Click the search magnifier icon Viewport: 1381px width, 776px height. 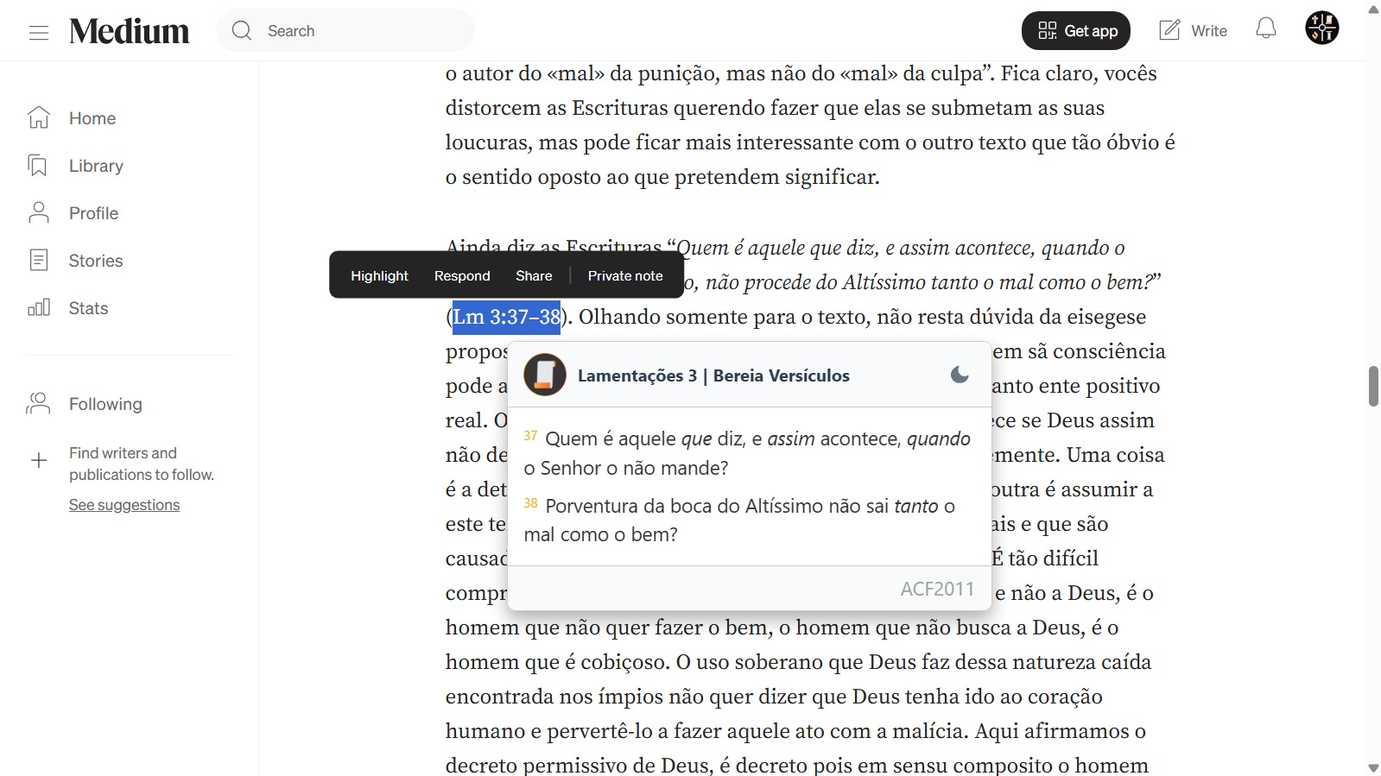[242, 31]
